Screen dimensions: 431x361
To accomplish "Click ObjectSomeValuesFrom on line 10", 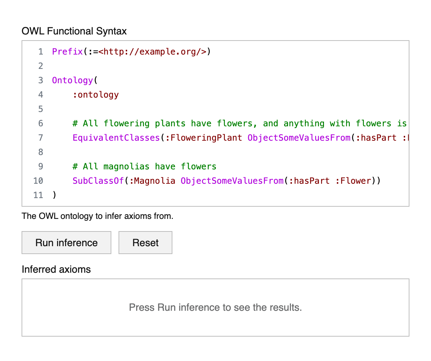I will (232, 181).
